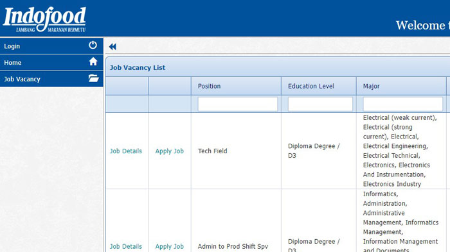Focus the Education Level filter field
The image size is (450, 252).
(x=320, y=104)
